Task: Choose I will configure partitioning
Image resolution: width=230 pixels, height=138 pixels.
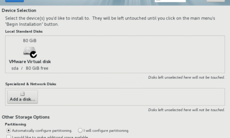Action: tap(80, 130)
